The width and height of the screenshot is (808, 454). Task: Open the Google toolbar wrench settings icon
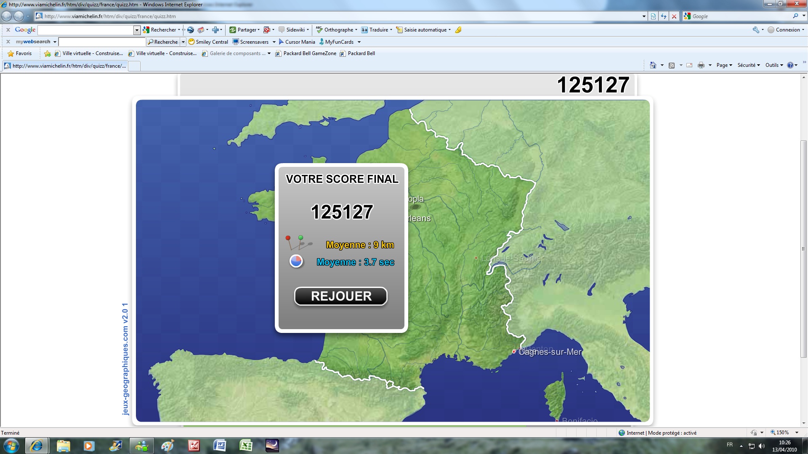point(756,30)
